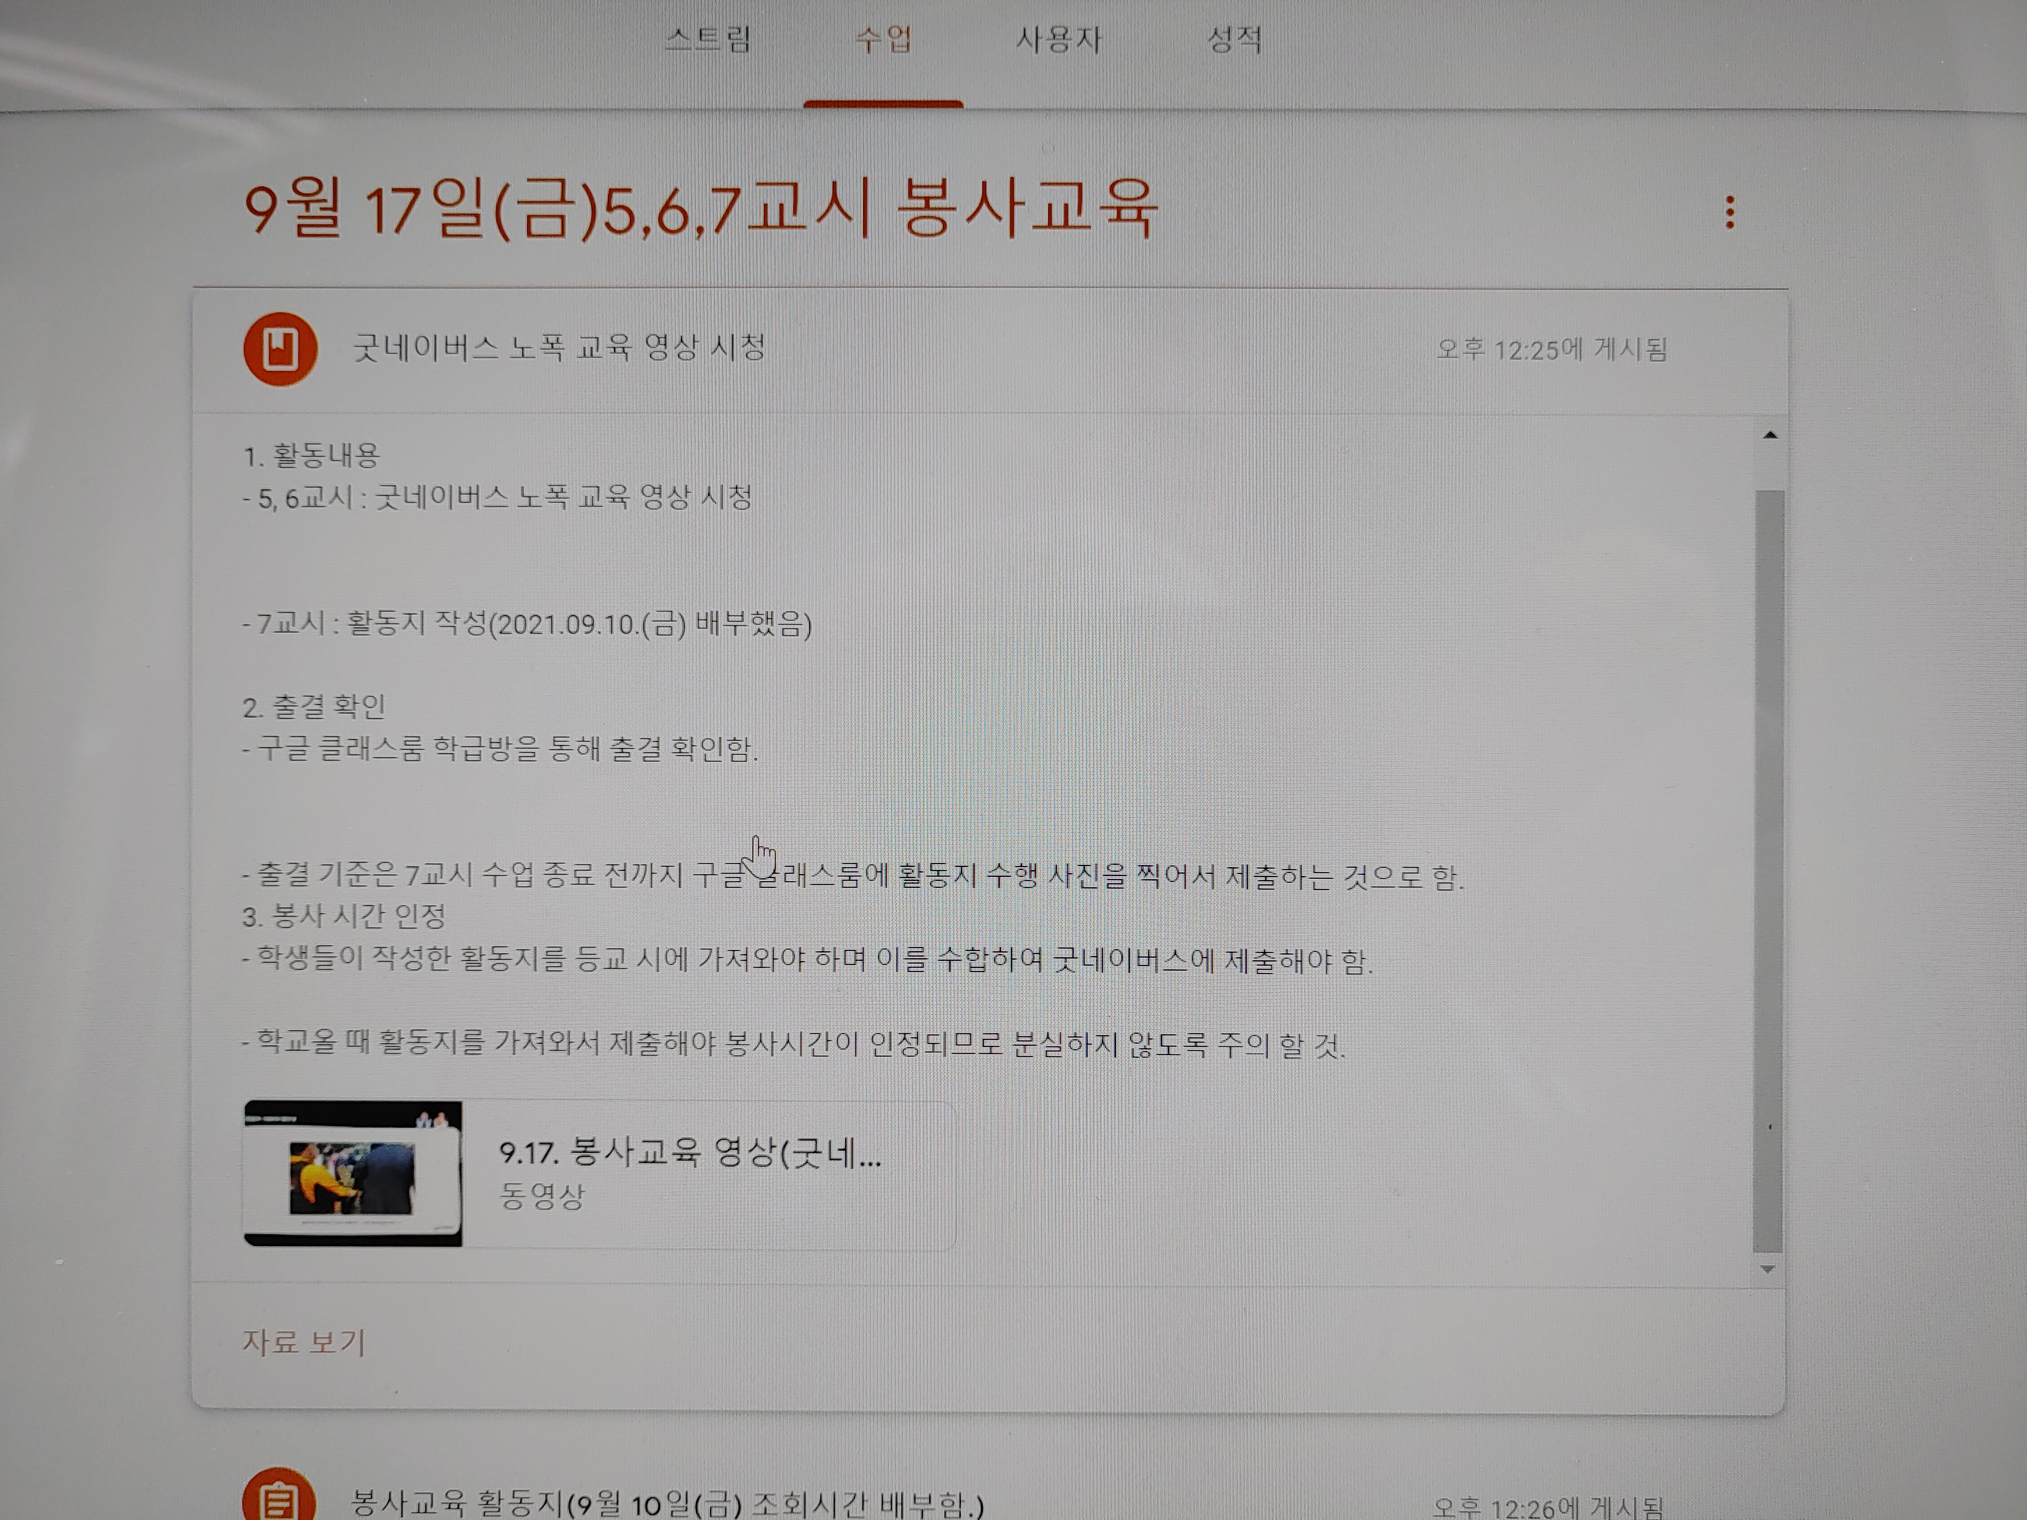Image resolution: width=2027 pixels, height=1520 pixels.
Task: Click the 동영상 label under the attachment title
Action: (541, 1196)
